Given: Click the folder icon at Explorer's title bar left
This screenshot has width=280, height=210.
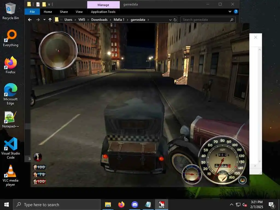Looking at the screenshot, I should 29,4.
